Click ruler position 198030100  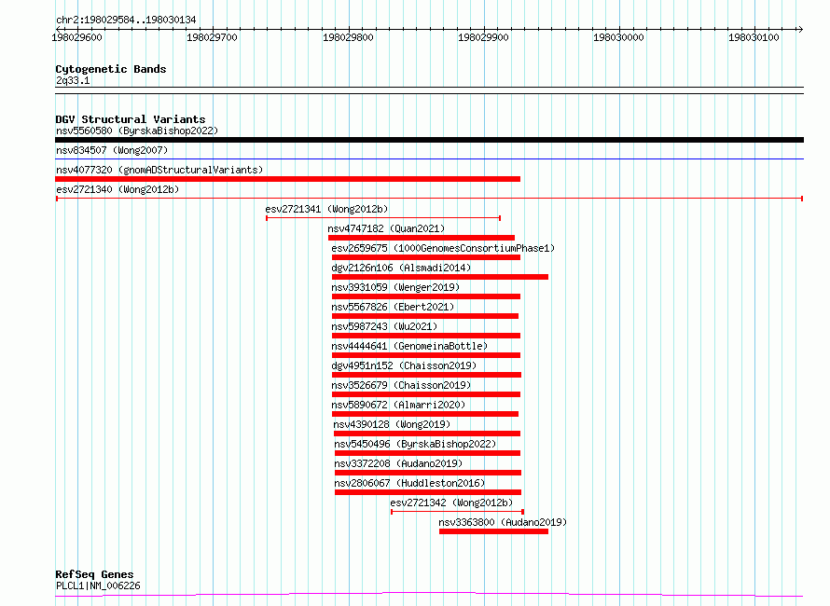point(754,37)
